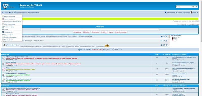View latest post icon in Обсуждение текущих вопросов row

point(177,59)
